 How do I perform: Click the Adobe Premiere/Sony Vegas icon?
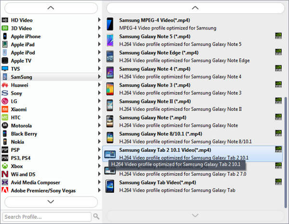5,190
